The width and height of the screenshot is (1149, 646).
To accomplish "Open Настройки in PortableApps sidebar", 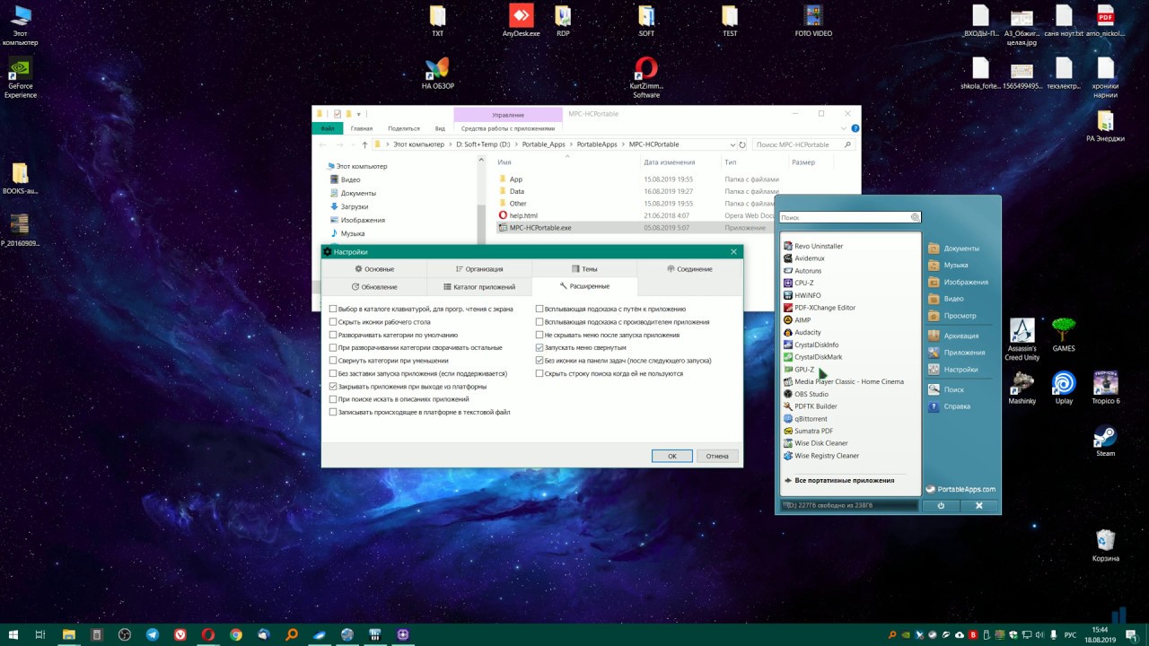I will tap(953, 370).
